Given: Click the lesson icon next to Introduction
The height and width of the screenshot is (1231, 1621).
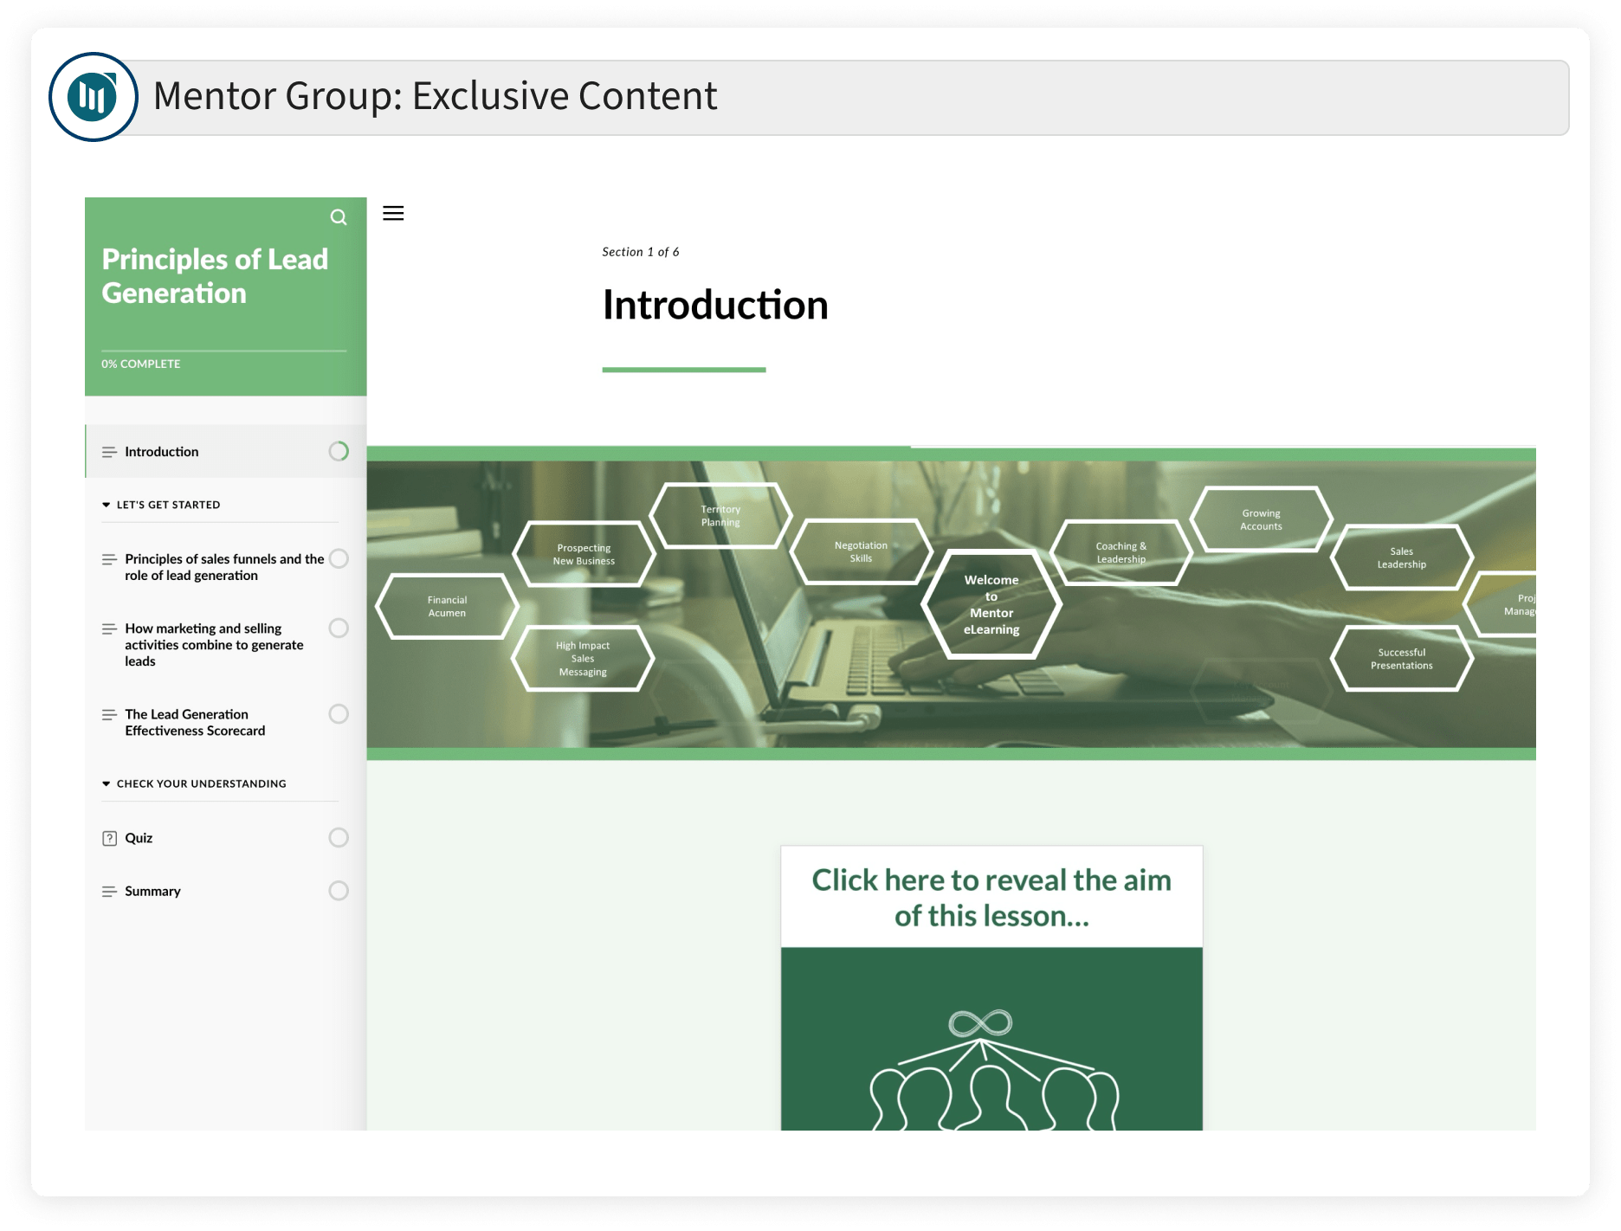Looking at the screenshot, I should point(109,451).
